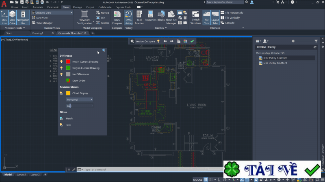Switch to the Drawing1 file tab

click(x=38, y=33)
